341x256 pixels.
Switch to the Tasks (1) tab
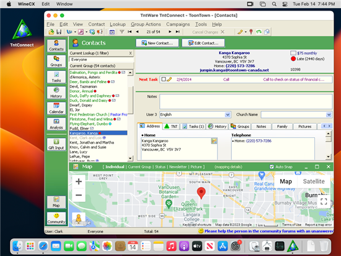(x=193, y=126)
